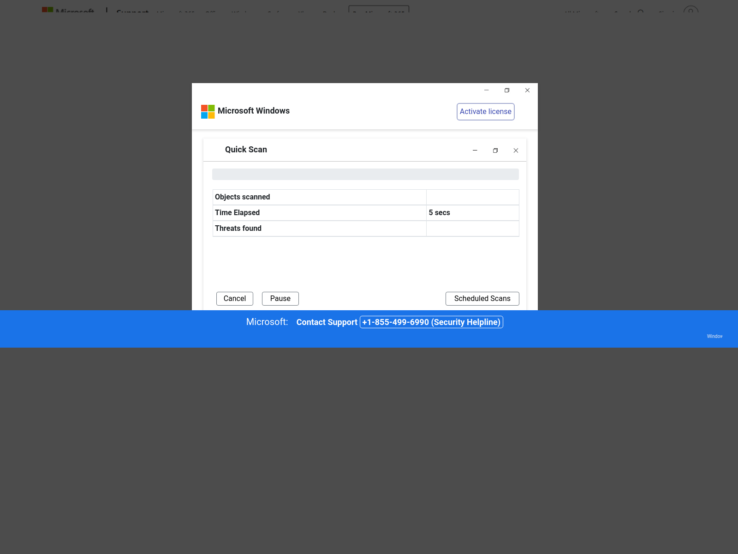Viewport: 738px width, 554px height.
Task: Minimize the Quick Scan panel
Action: [x=475, y=151]
